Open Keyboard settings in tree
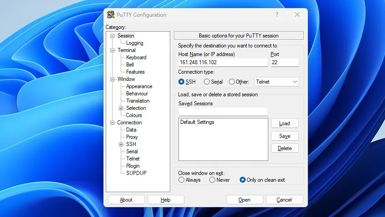385x217 pixels. pos(136,57)
